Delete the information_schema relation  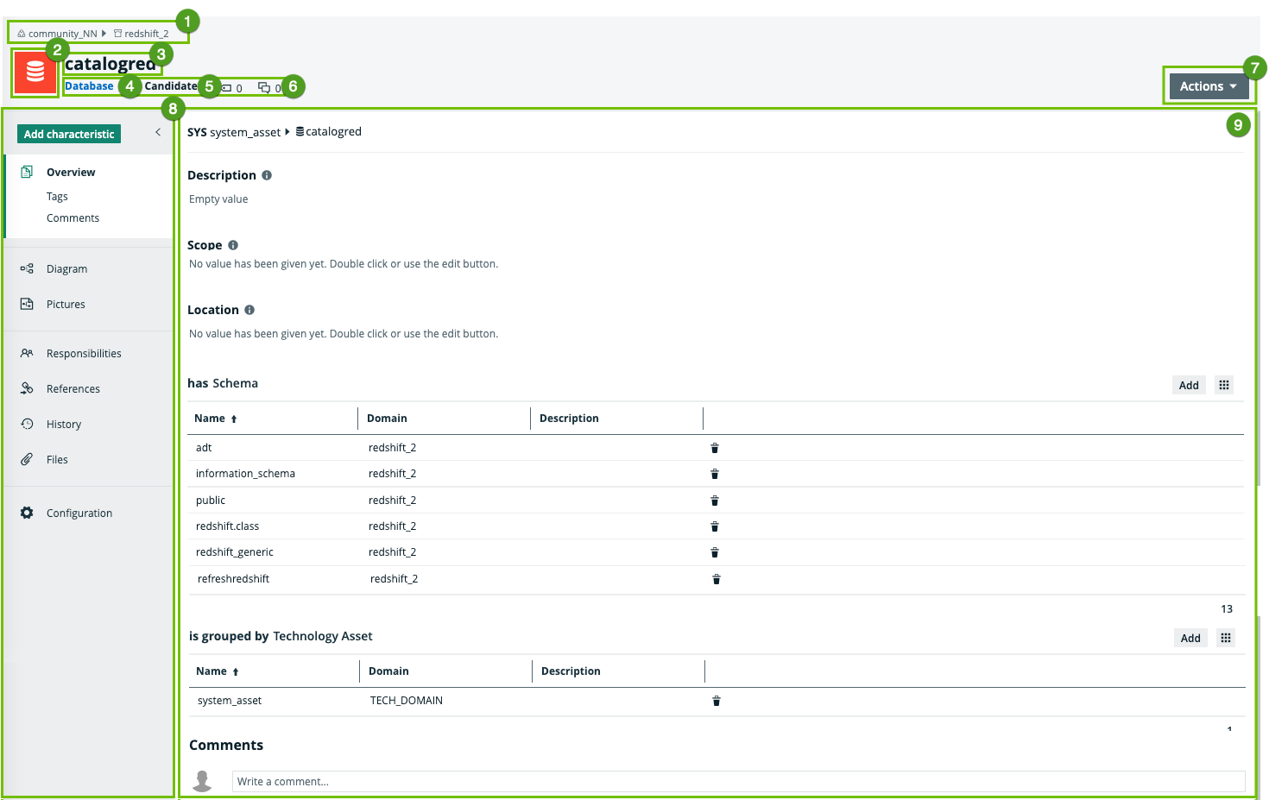click(714, 474)
